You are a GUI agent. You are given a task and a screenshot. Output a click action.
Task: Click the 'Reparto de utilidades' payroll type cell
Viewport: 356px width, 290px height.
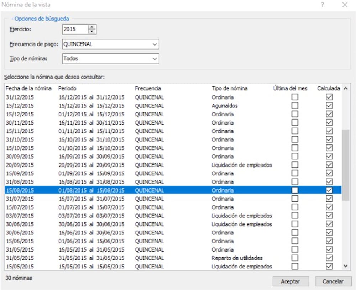pos(237,258)
